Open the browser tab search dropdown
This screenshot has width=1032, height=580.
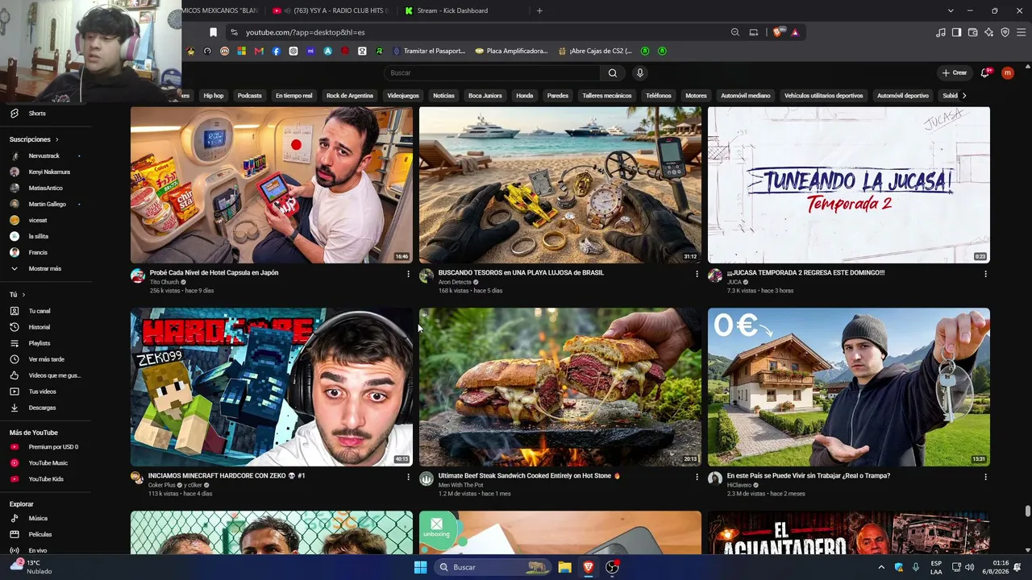(x=951, y=10)
